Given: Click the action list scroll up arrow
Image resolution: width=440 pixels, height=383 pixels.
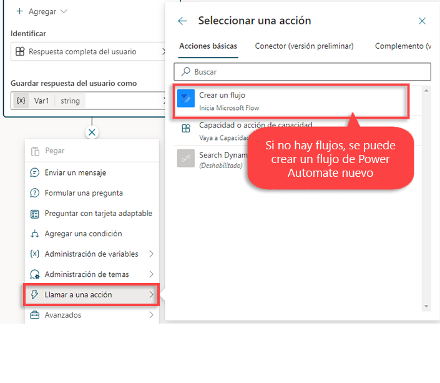Looking at the screenshot, I should pos(426,91).
